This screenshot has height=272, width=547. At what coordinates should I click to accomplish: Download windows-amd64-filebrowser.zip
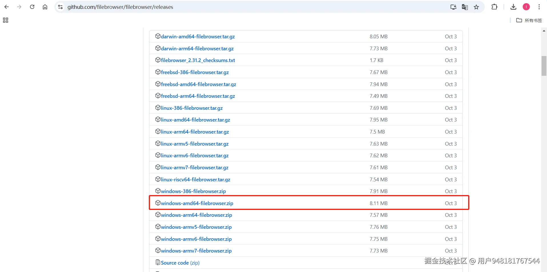[197, 203]
